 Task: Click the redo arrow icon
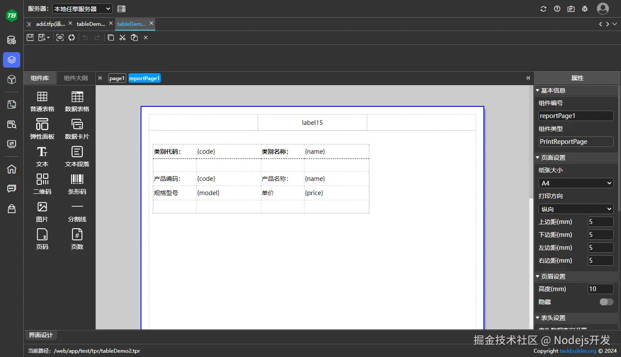[x=97, y=37]
